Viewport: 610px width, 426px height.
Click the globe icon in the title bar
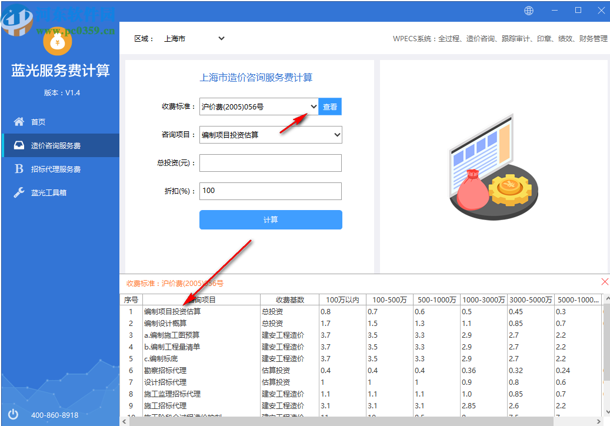pos(528,11)
